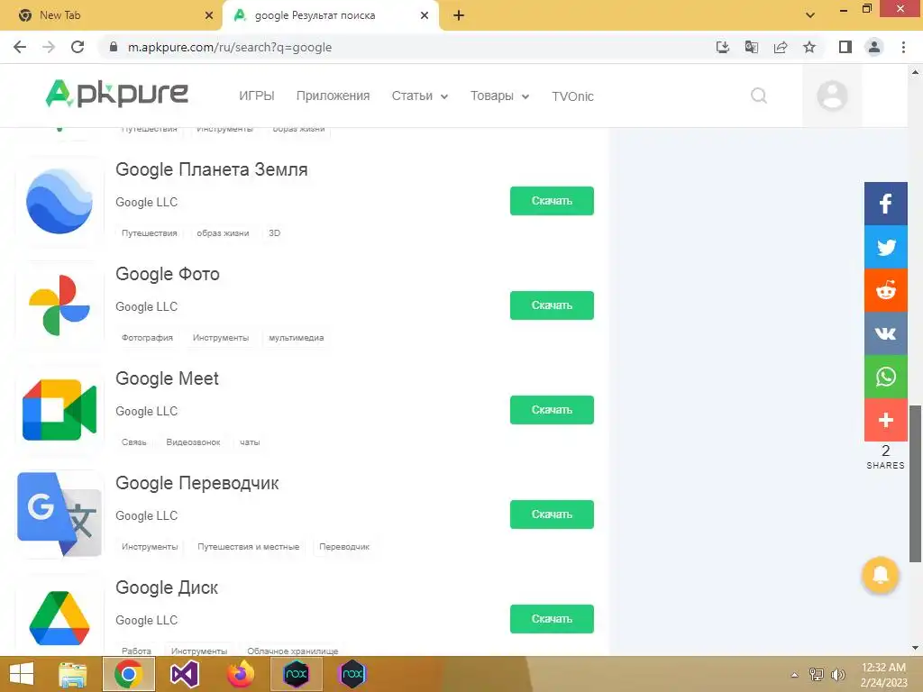This screenshot has width=923, height=692.
Task: Click the Фотография tag under Google Фото
Action: [147, 338]
